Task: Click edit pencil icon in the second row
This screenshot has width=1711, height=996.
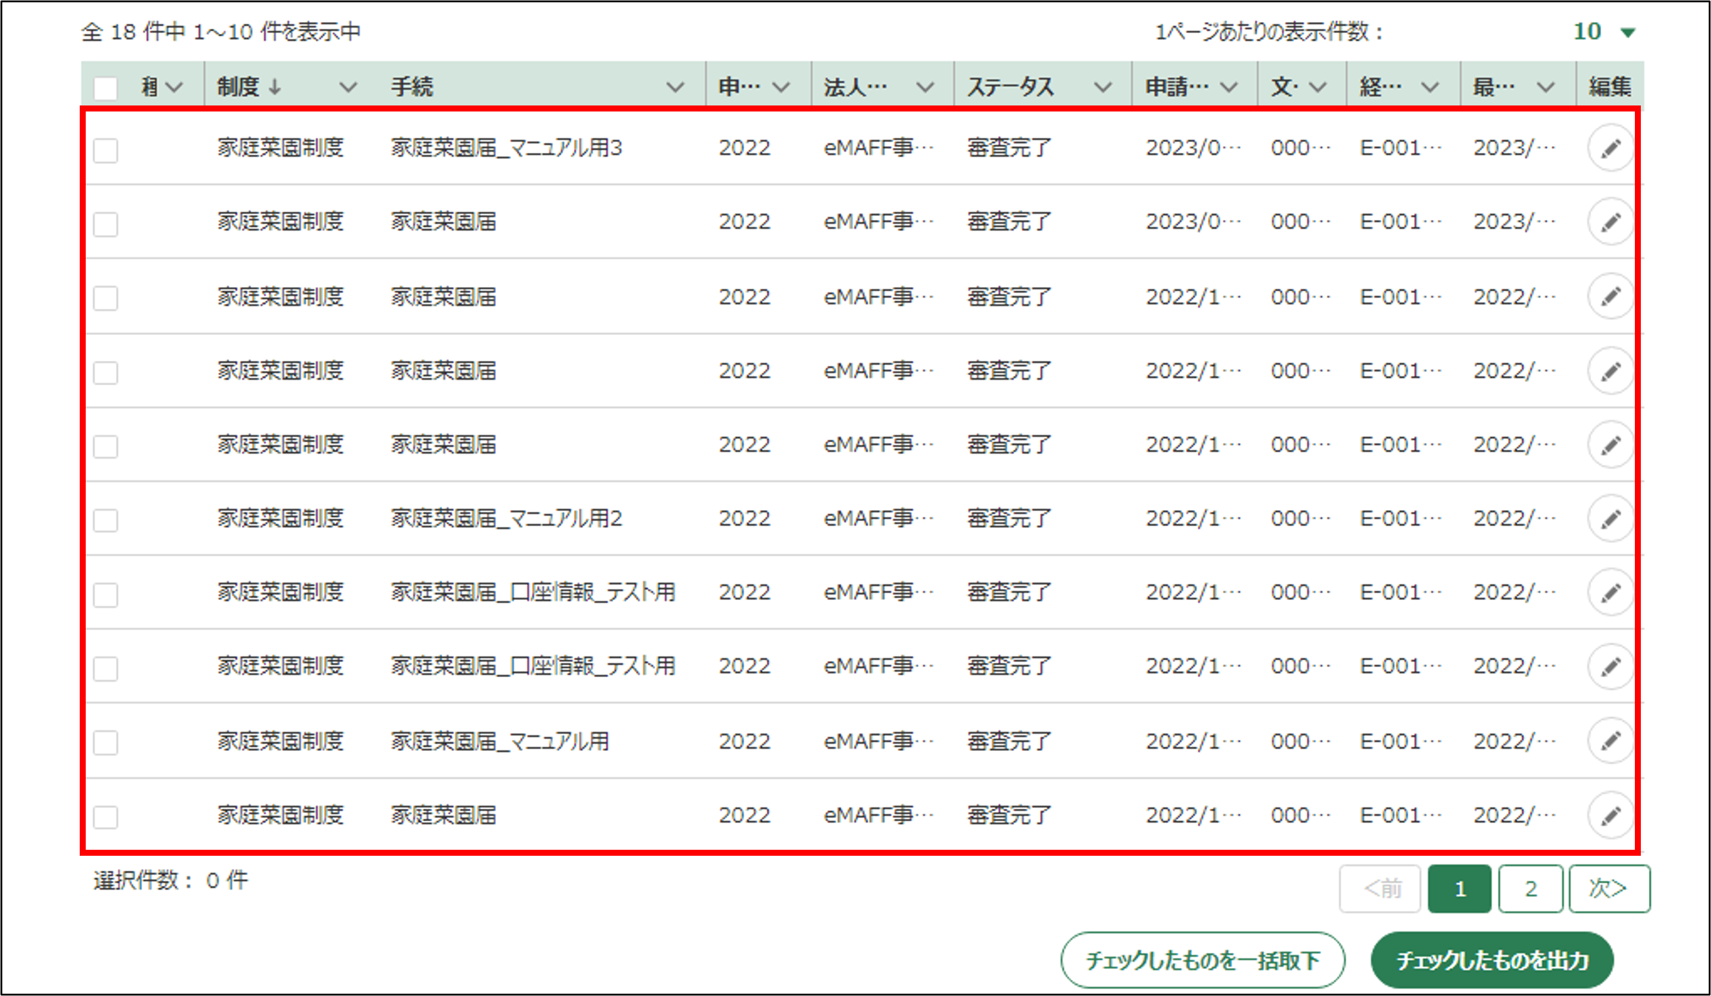Action: [x=1610, y=222]
